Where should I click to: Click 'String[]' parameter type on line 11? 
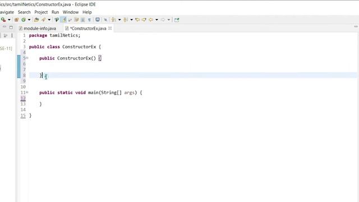tap(111, 93)
